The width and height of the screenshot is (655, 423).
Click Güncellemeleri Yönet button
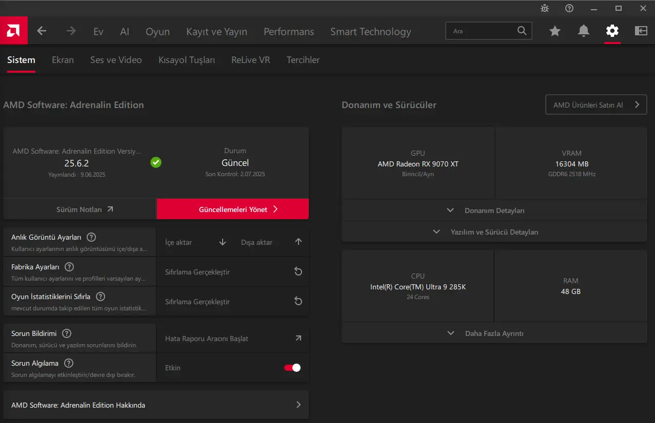(x=233, y=209)
